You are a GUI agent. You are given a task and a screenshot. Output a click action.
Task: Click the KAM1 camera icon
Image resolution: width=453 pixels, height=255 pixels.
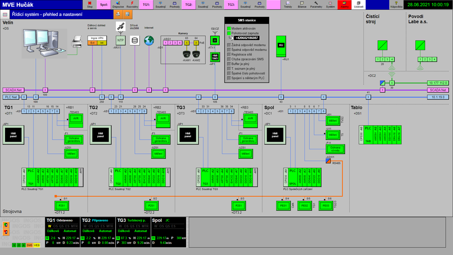pos(186,54)
